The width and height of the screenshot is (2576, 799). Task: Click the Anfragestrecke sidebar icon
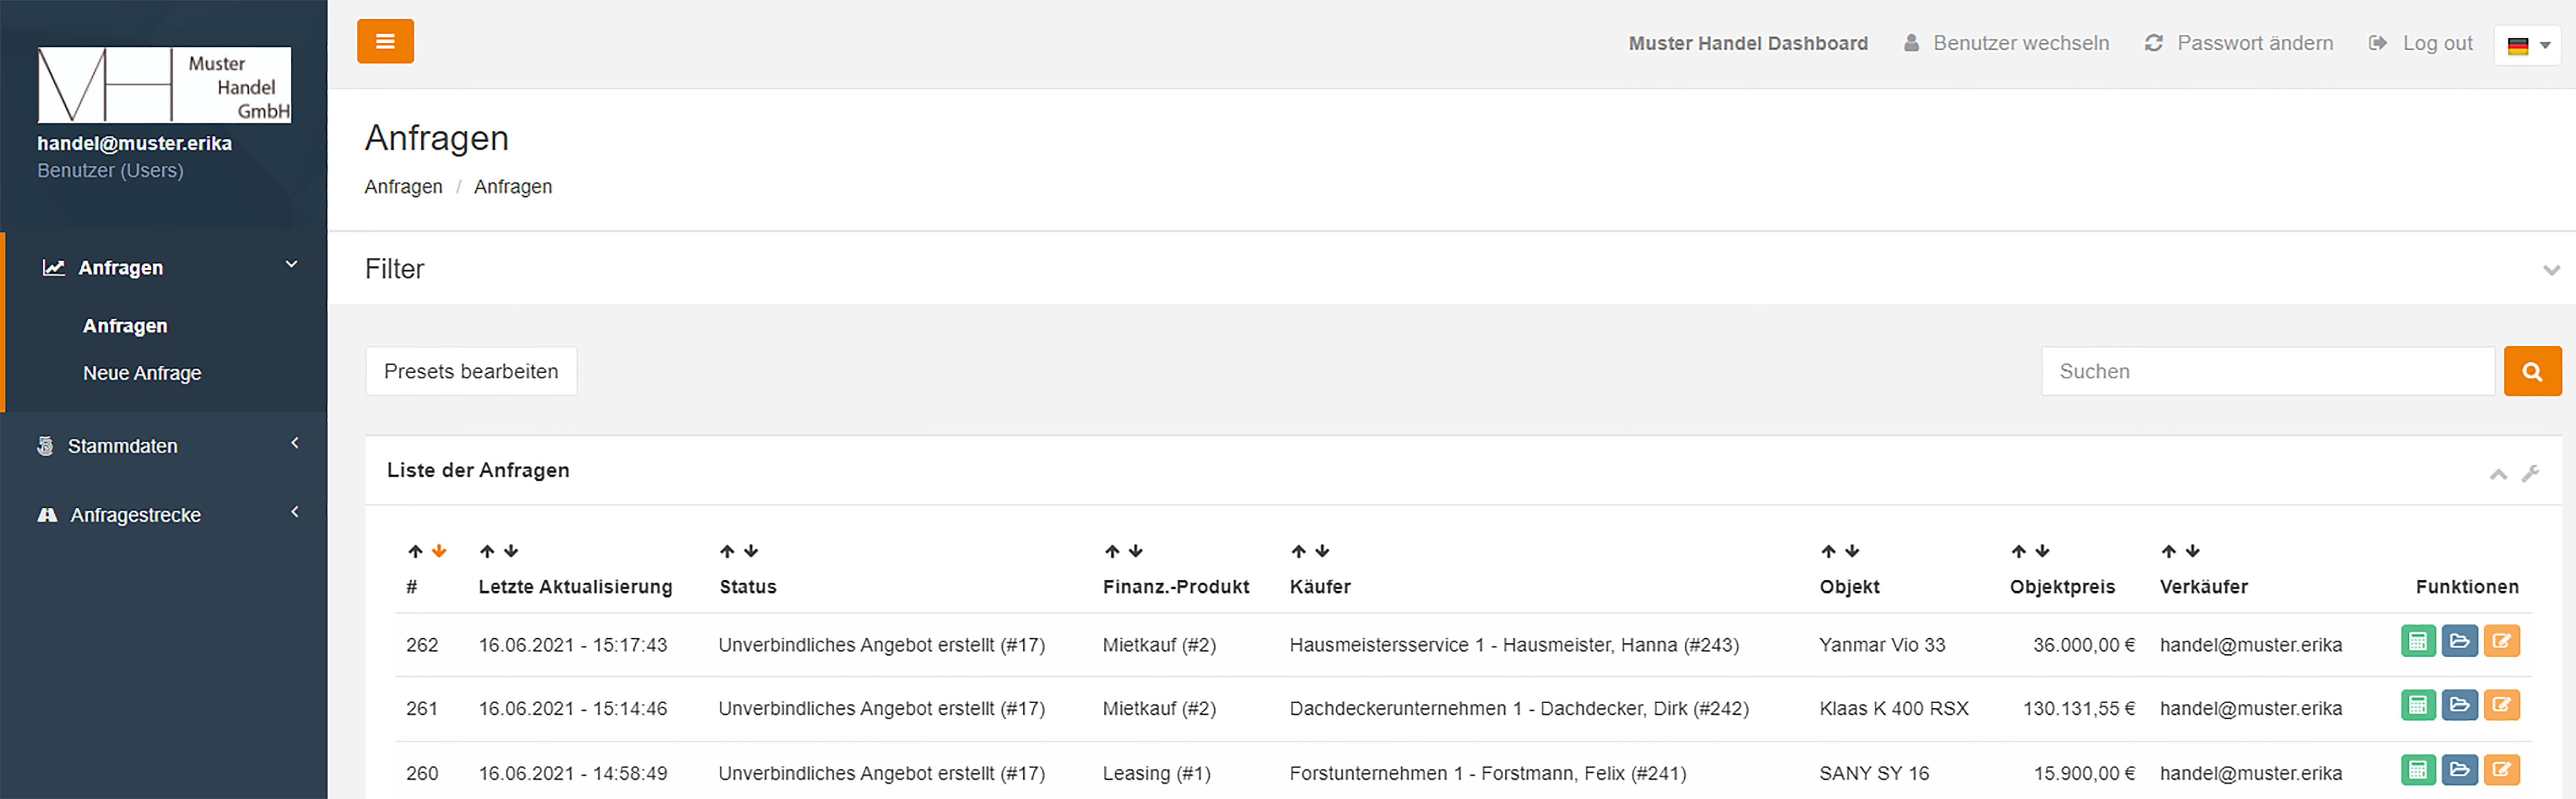47,513
